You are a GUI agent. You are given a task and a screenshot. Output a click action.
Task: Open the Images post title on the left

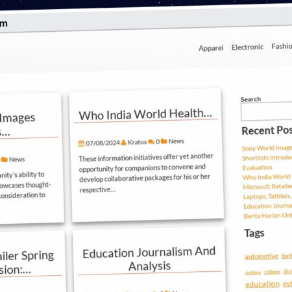pos(18,125)
